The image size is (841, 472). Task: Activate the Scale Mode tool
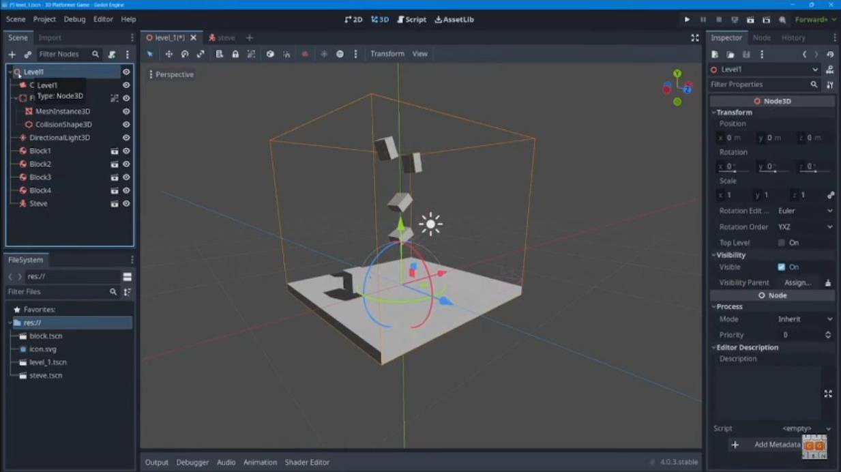[201, 54]
